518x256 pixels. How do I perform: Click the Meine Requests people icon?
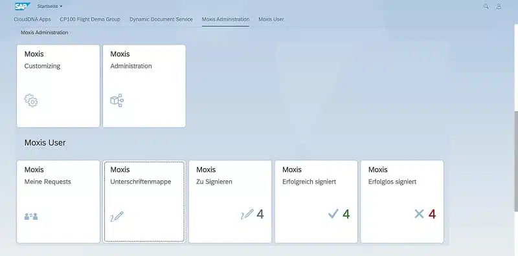(31, 217)
